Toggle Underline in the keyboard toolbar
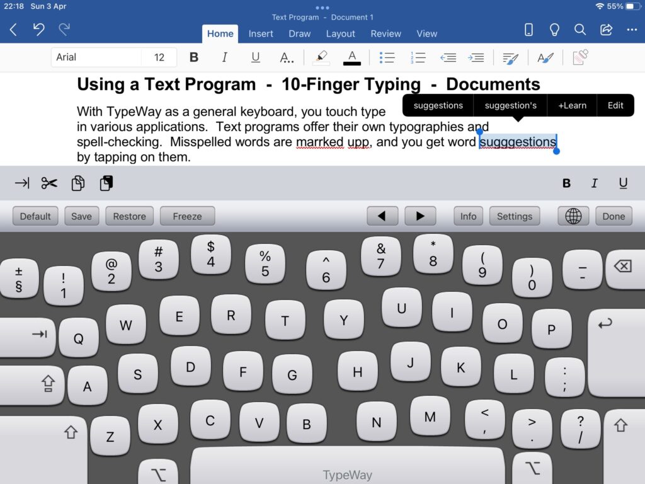The image size is (645, 484). [623, 183]
